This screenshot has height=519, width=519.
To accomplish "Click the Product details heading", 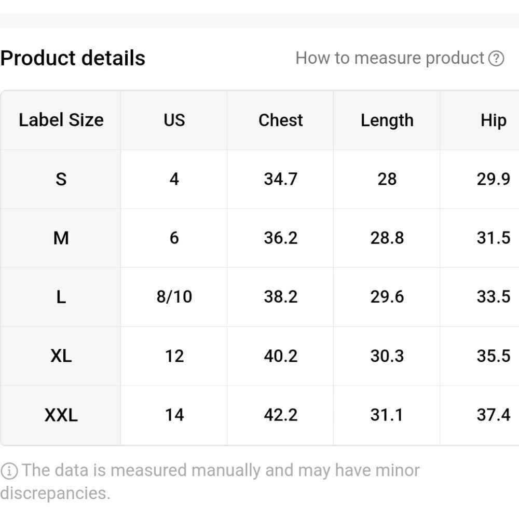I will (73, 58).
